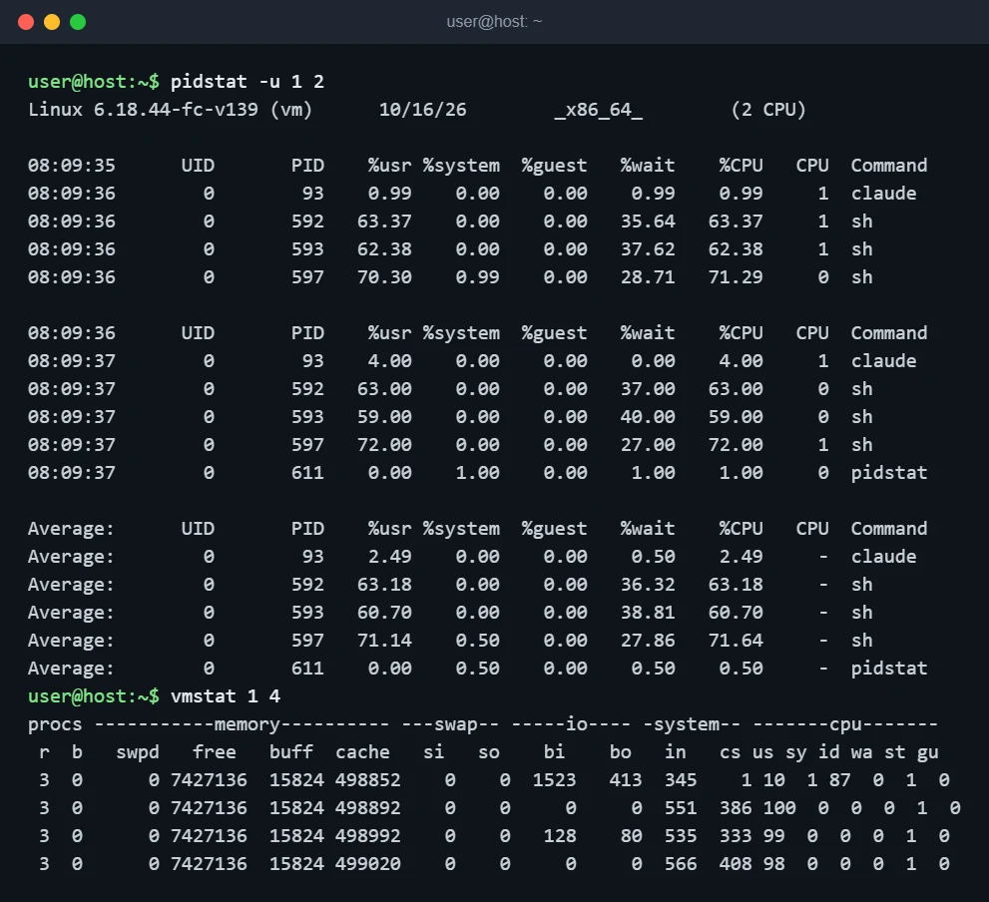Viewport: 989px width, 902px height.
Task: Click the '%guest' header in Average section
Action: point(554,529)
